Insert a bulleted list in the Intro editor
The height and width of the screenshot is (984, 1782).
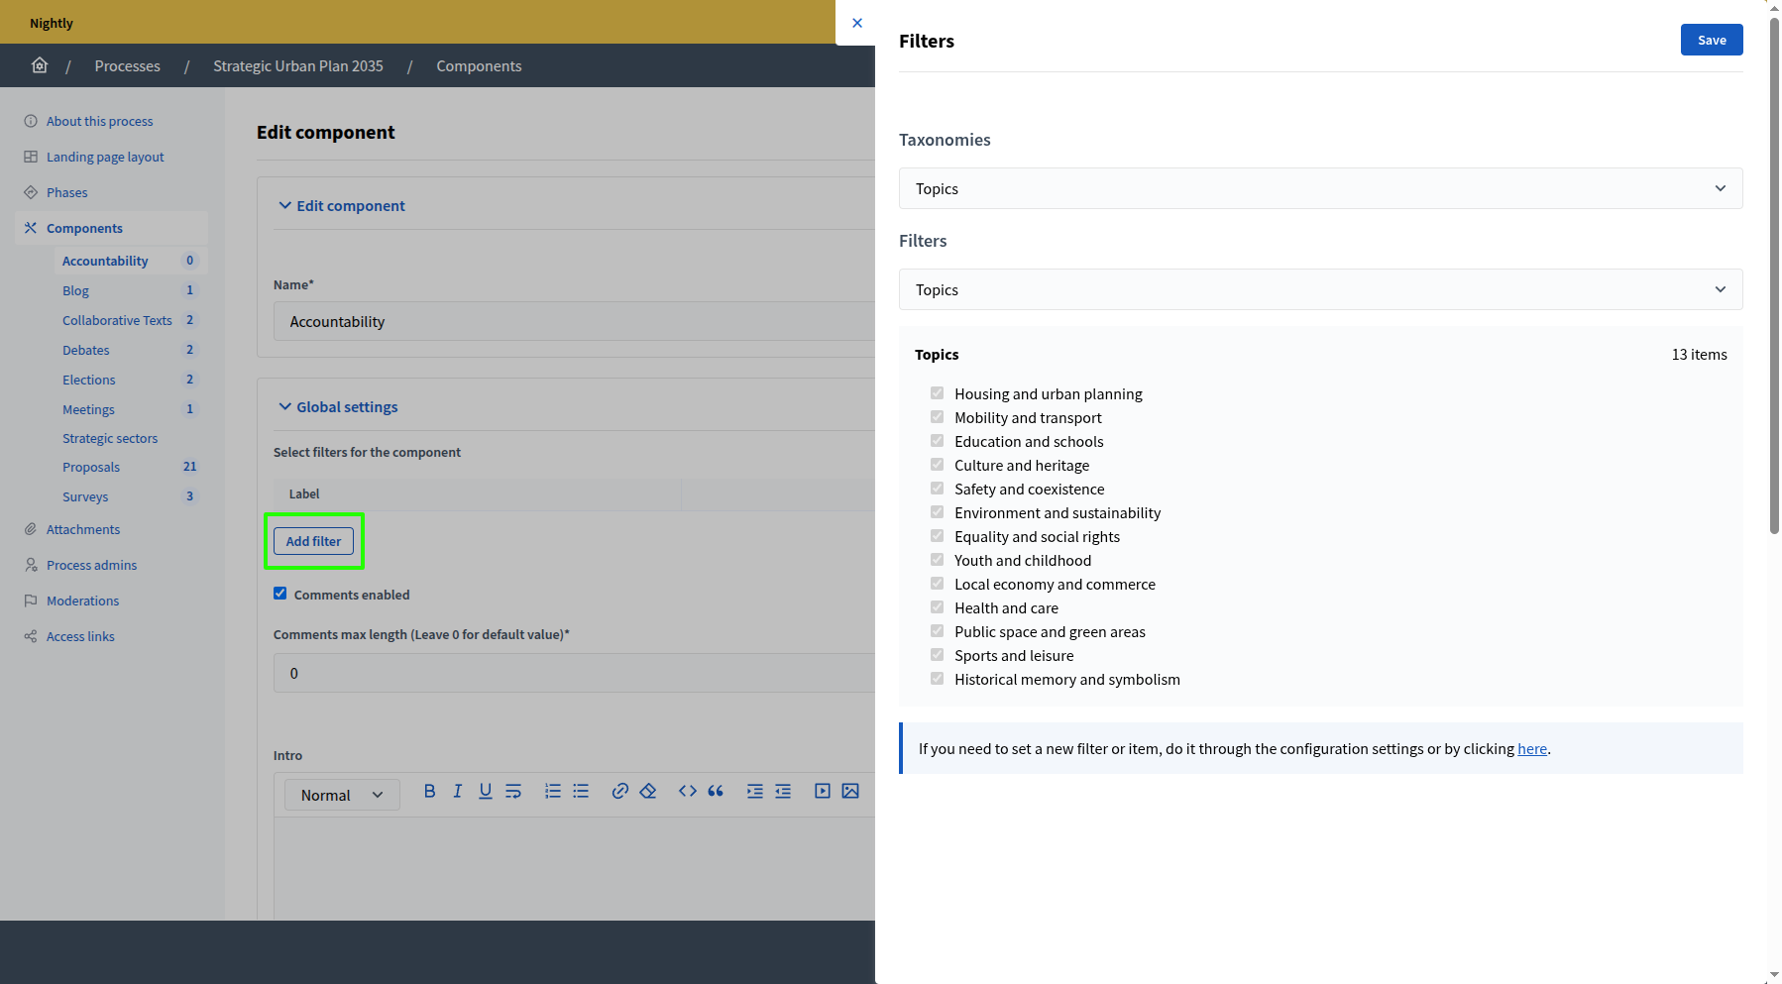(x=581, y=791)
